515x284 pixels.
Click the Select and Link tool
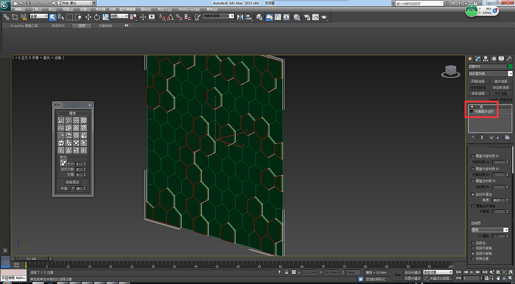click(x=6, y=17)
